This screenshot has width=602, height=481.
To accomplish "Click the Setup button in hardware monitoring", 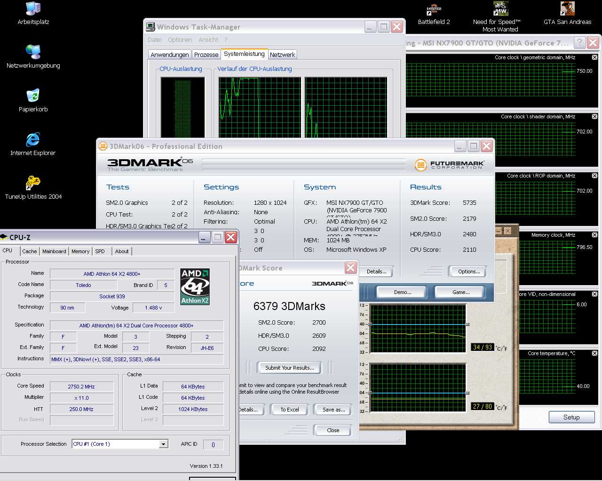I will point(571,417).
